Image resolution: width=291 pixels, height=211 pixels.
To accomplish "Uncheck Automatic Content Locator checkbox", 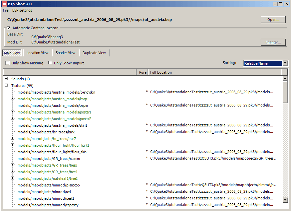I will click(9, 28).
